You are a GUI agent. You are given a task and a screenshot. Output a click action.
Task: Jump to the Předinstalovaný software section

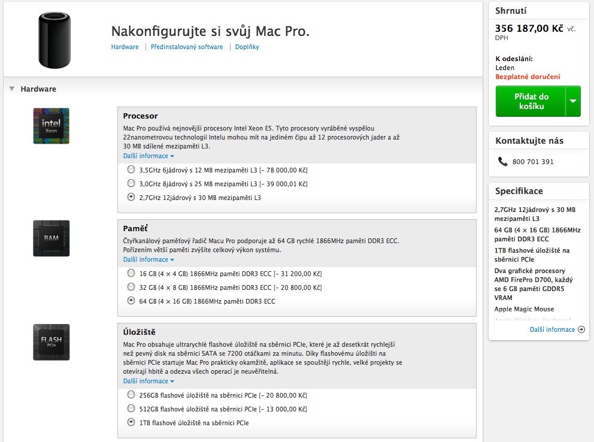point(186,47)
